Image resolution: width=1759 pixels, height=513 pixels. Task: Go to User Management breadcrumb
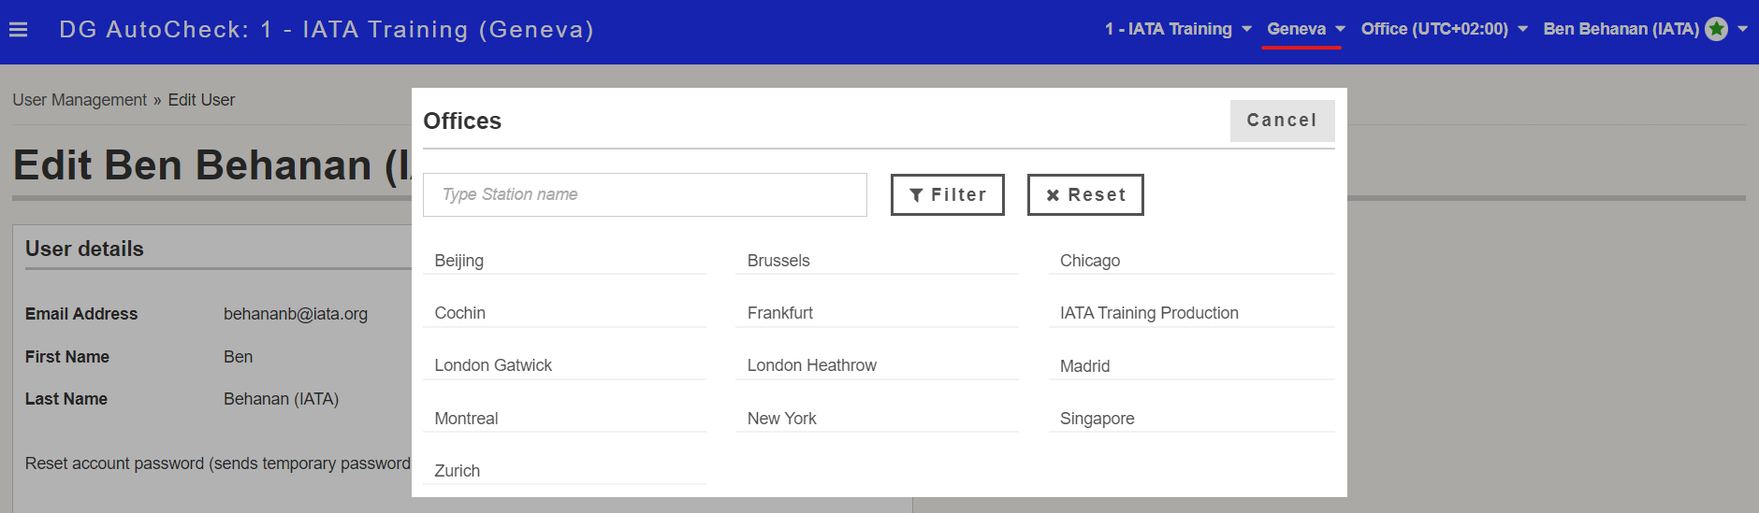coord(80,100)
